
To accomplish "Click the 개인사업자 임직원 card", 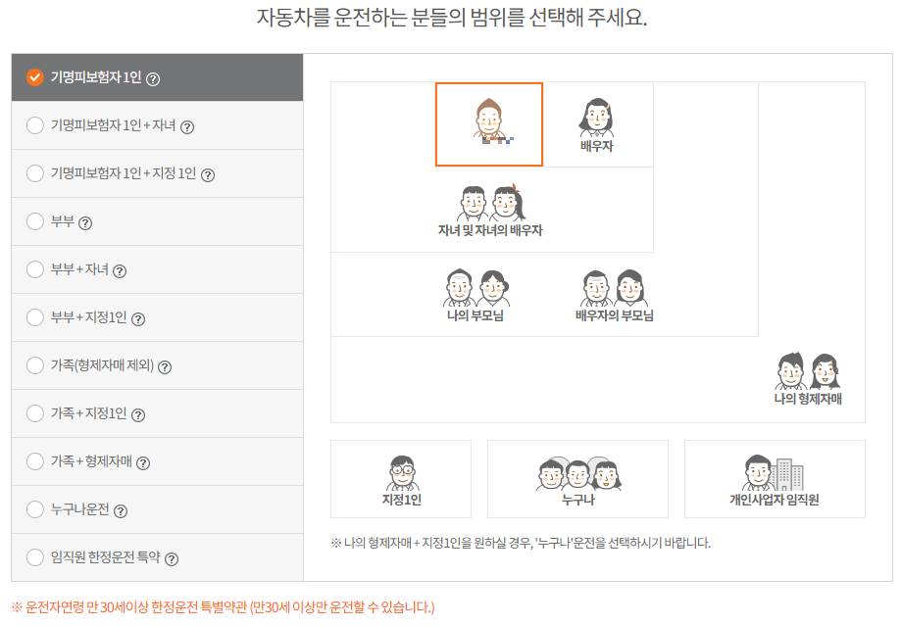I will point(775,479).
